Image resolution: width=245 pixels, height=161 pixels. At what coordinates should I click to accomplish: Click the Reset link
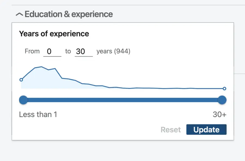(x=171, y=130)
